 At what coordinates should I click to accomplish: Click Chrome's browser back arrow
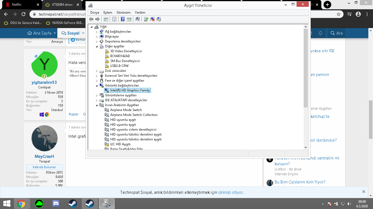(6, 14)
